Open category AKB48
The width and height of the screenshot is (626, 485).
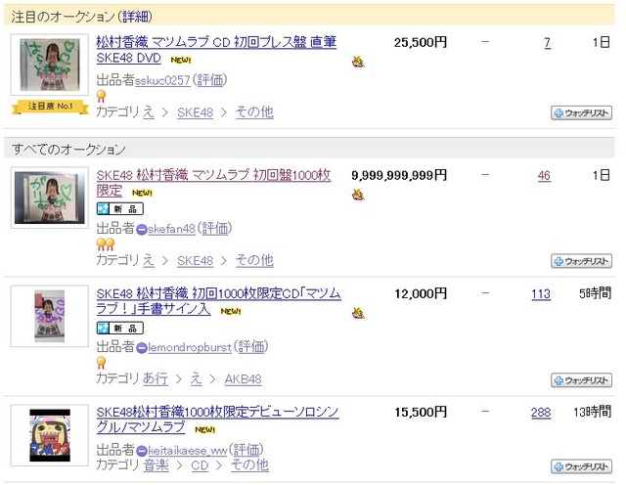[243, 378]
